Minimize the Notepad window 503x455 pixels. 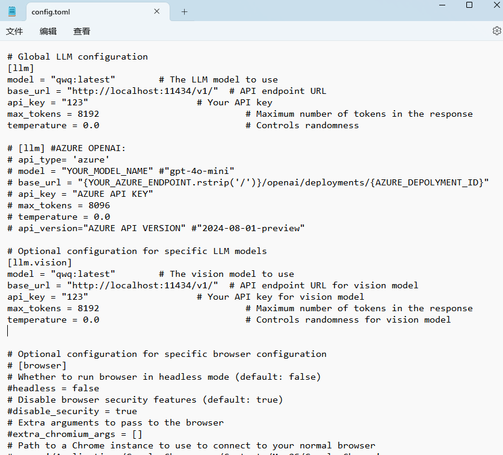[x=442, y=5]
